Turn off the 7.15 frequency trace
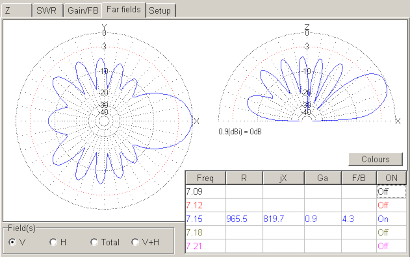Viewport: 410px width, 257px height. tap(391, 219)
